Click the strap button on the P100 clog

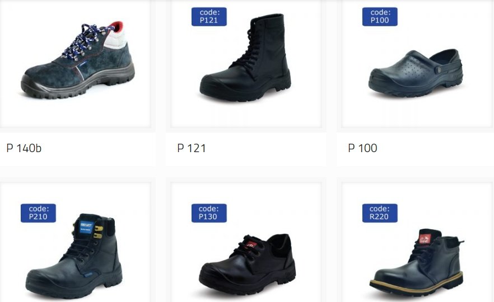pyautogui.click(x=438, y=70)
